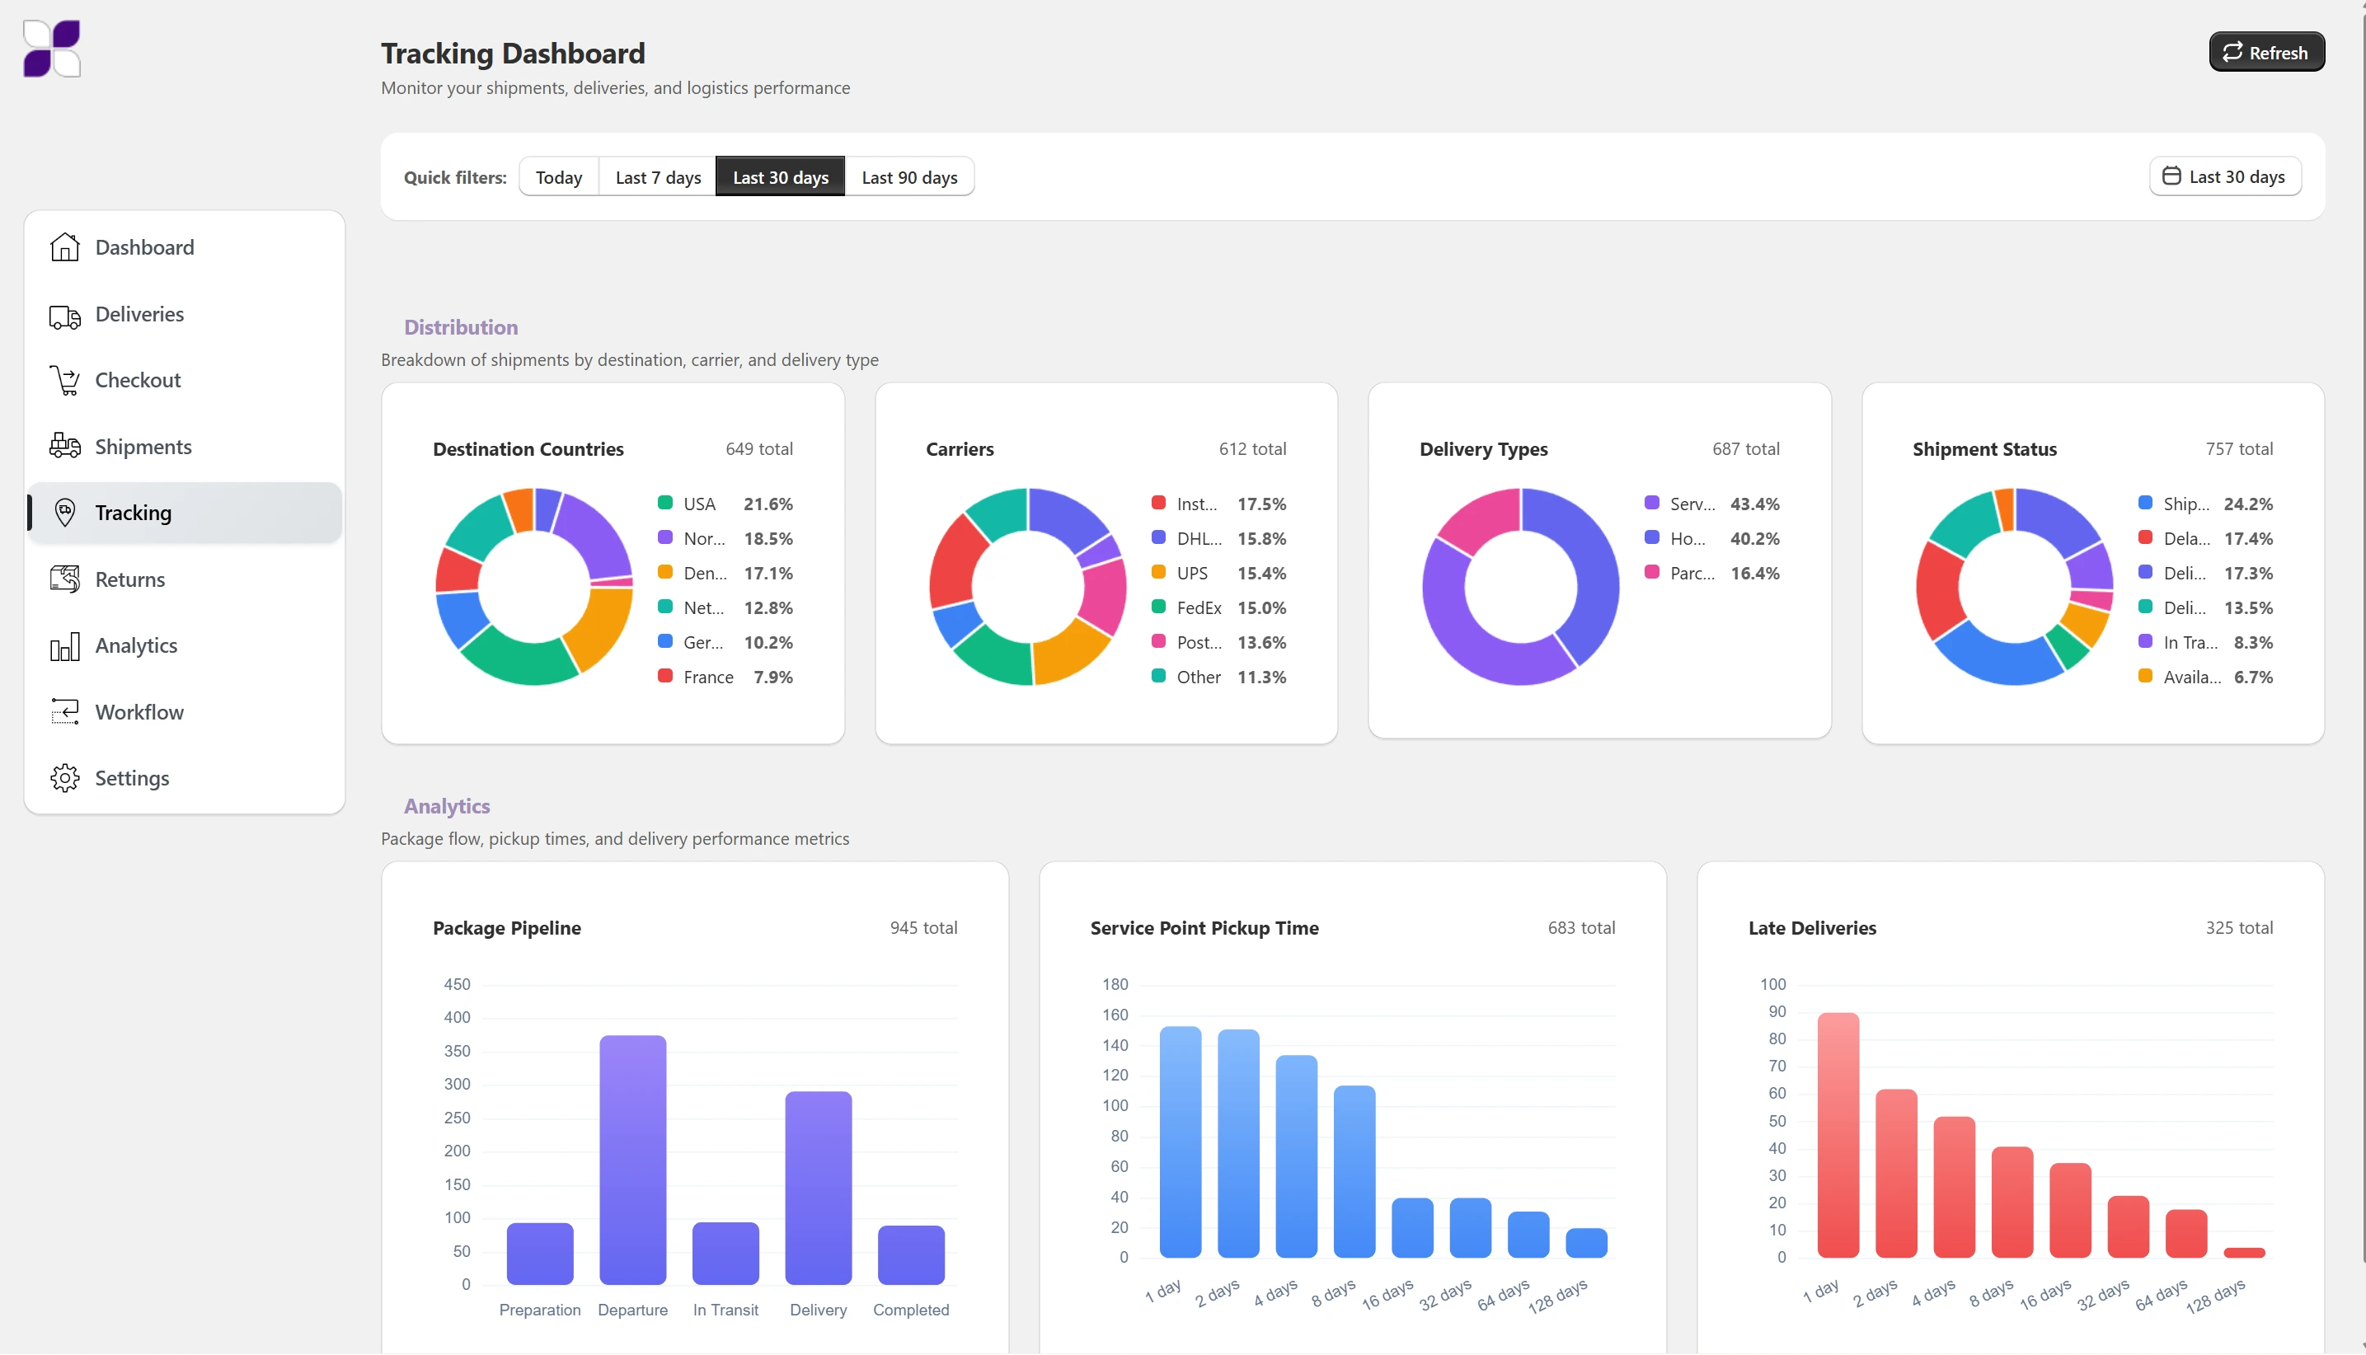Open the Shipments page
The height and width of the screenshot is (1355, 2366).
point(185,447)
